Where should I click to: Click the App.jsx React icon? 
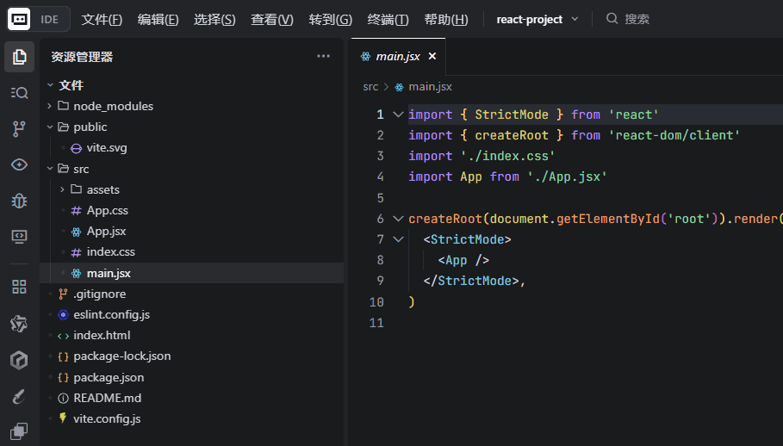[x=76, y=232]
